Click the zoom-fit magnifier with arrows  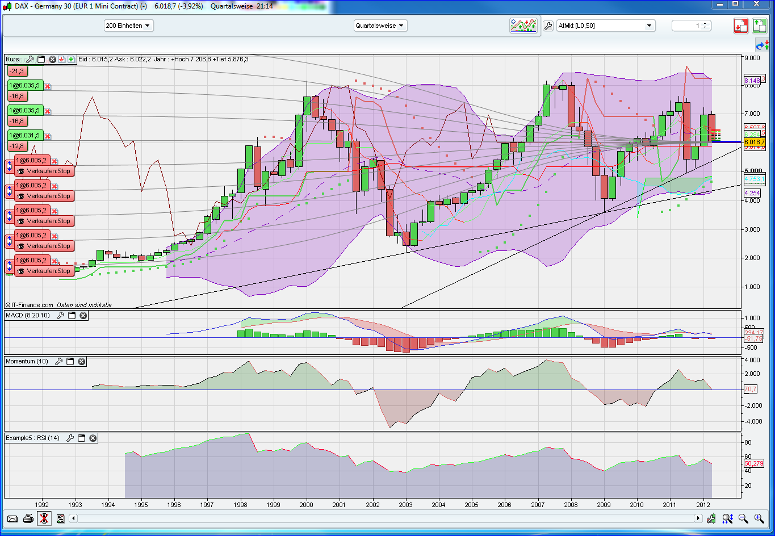(x=727, y=518)
